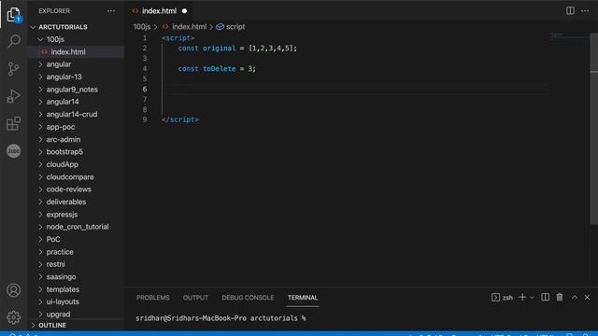Viewport: 598px width, 336px height.
Task: Expand the practice folder
Action: pos(40,252)
